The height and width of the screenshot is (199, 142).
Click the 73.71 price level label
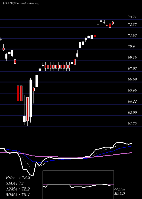tap(132, 17)
